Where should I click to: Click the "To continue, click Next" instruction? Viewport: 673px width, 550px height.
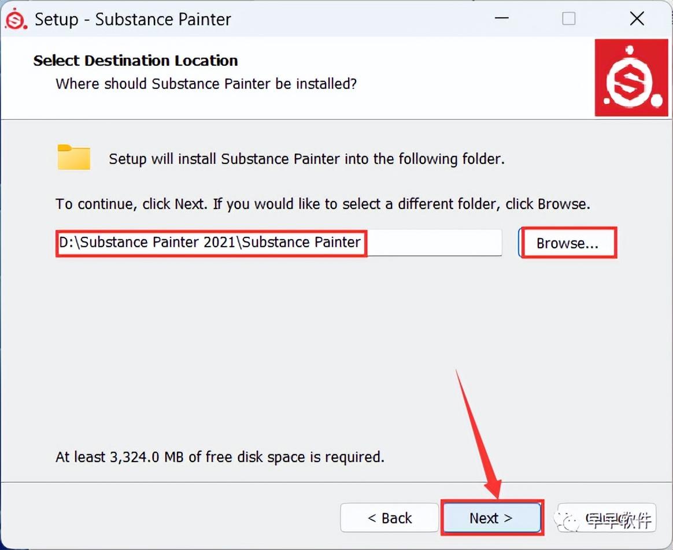pyautogui.click(x=323, y=204)
